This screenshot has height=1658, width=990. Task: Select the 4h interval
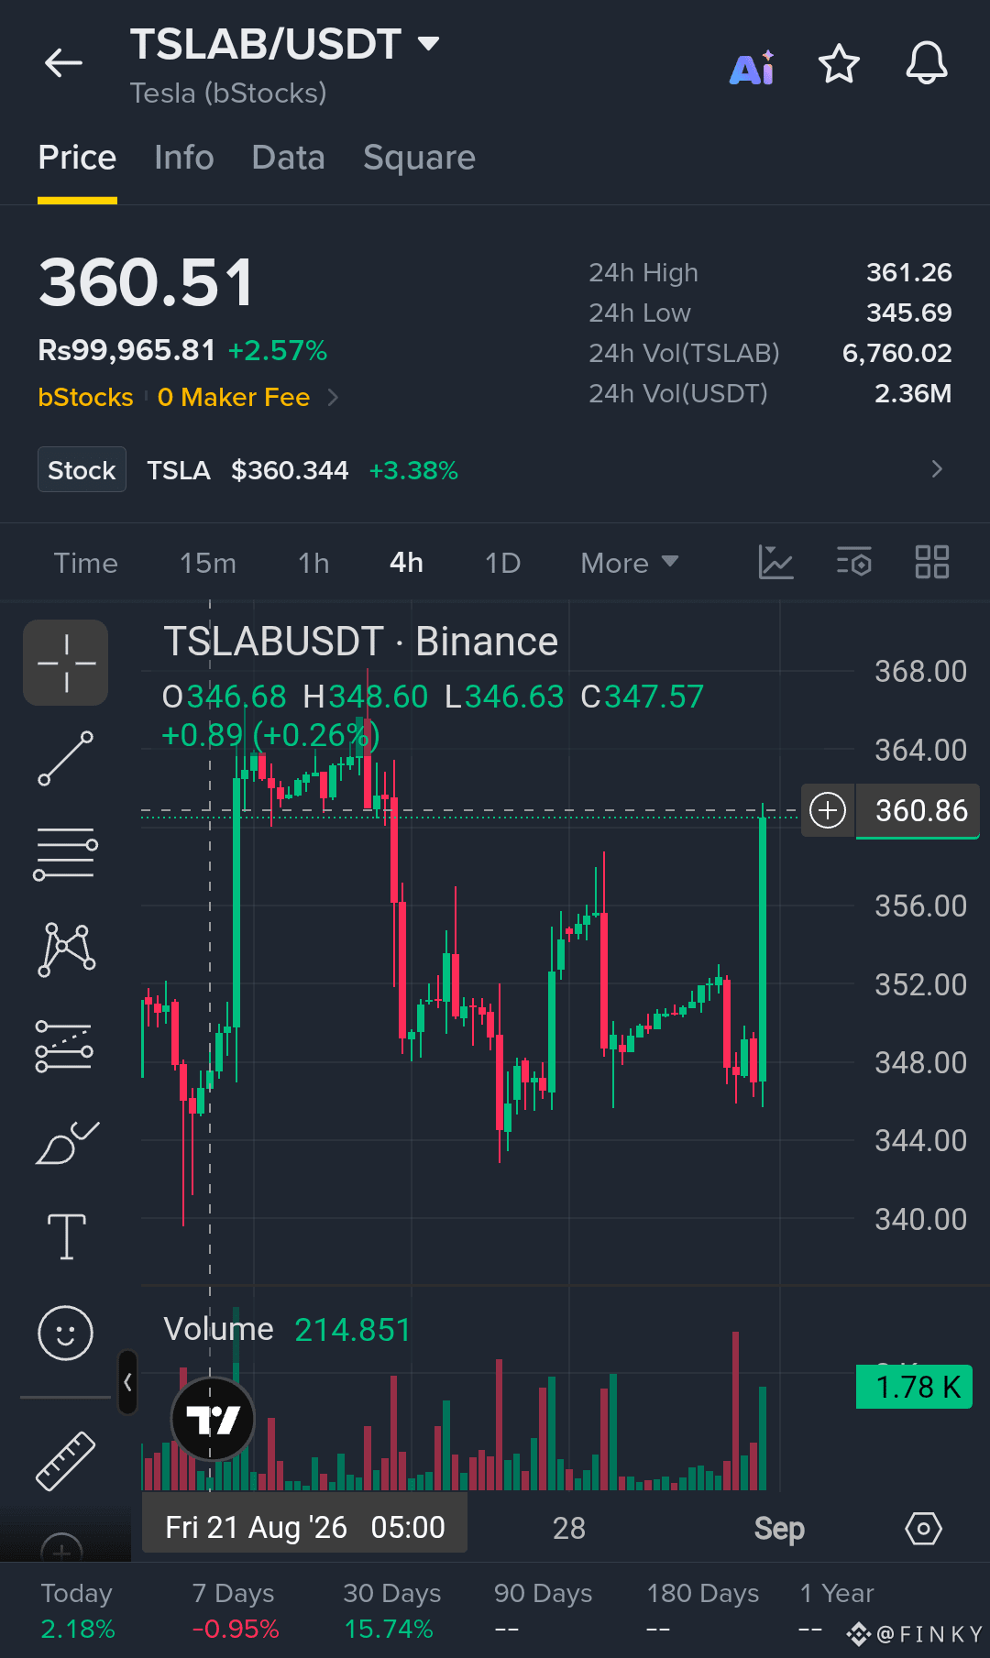pos(406,563)
